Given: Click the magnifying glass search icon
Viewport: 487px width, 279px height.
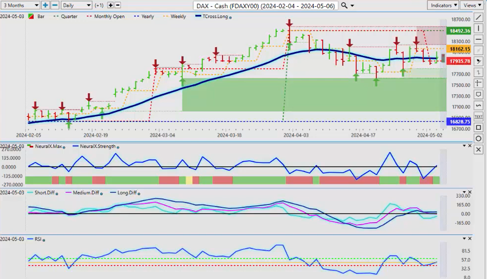Looking at the screenshot, I should click(x=344, y=5).
